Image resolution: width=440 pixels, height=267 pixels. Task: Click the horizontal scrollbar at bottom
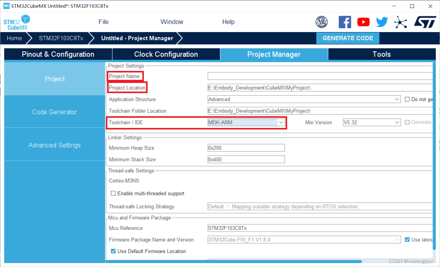[x=234, y=261]
